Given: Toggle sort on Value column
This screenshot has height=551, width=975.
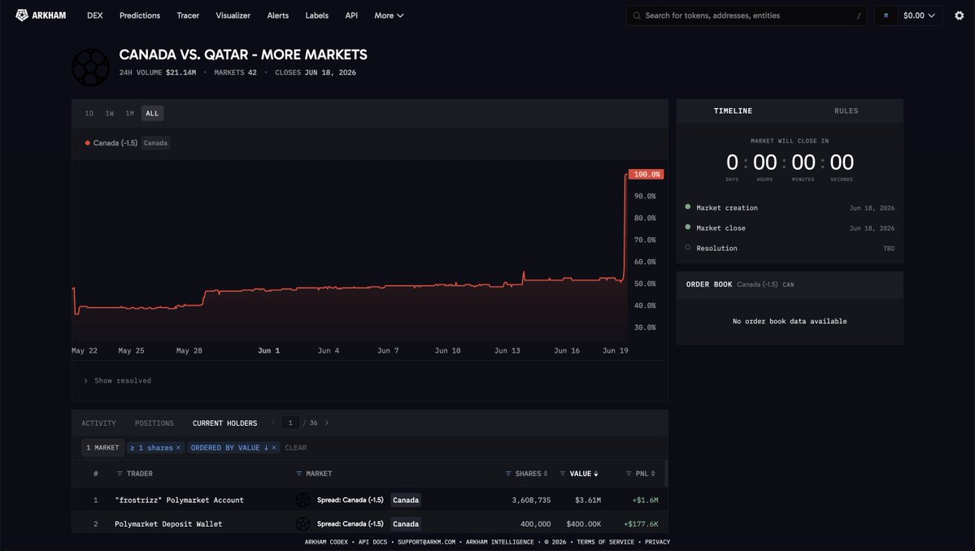Looking at the screenshot, I should pos(580,474).
